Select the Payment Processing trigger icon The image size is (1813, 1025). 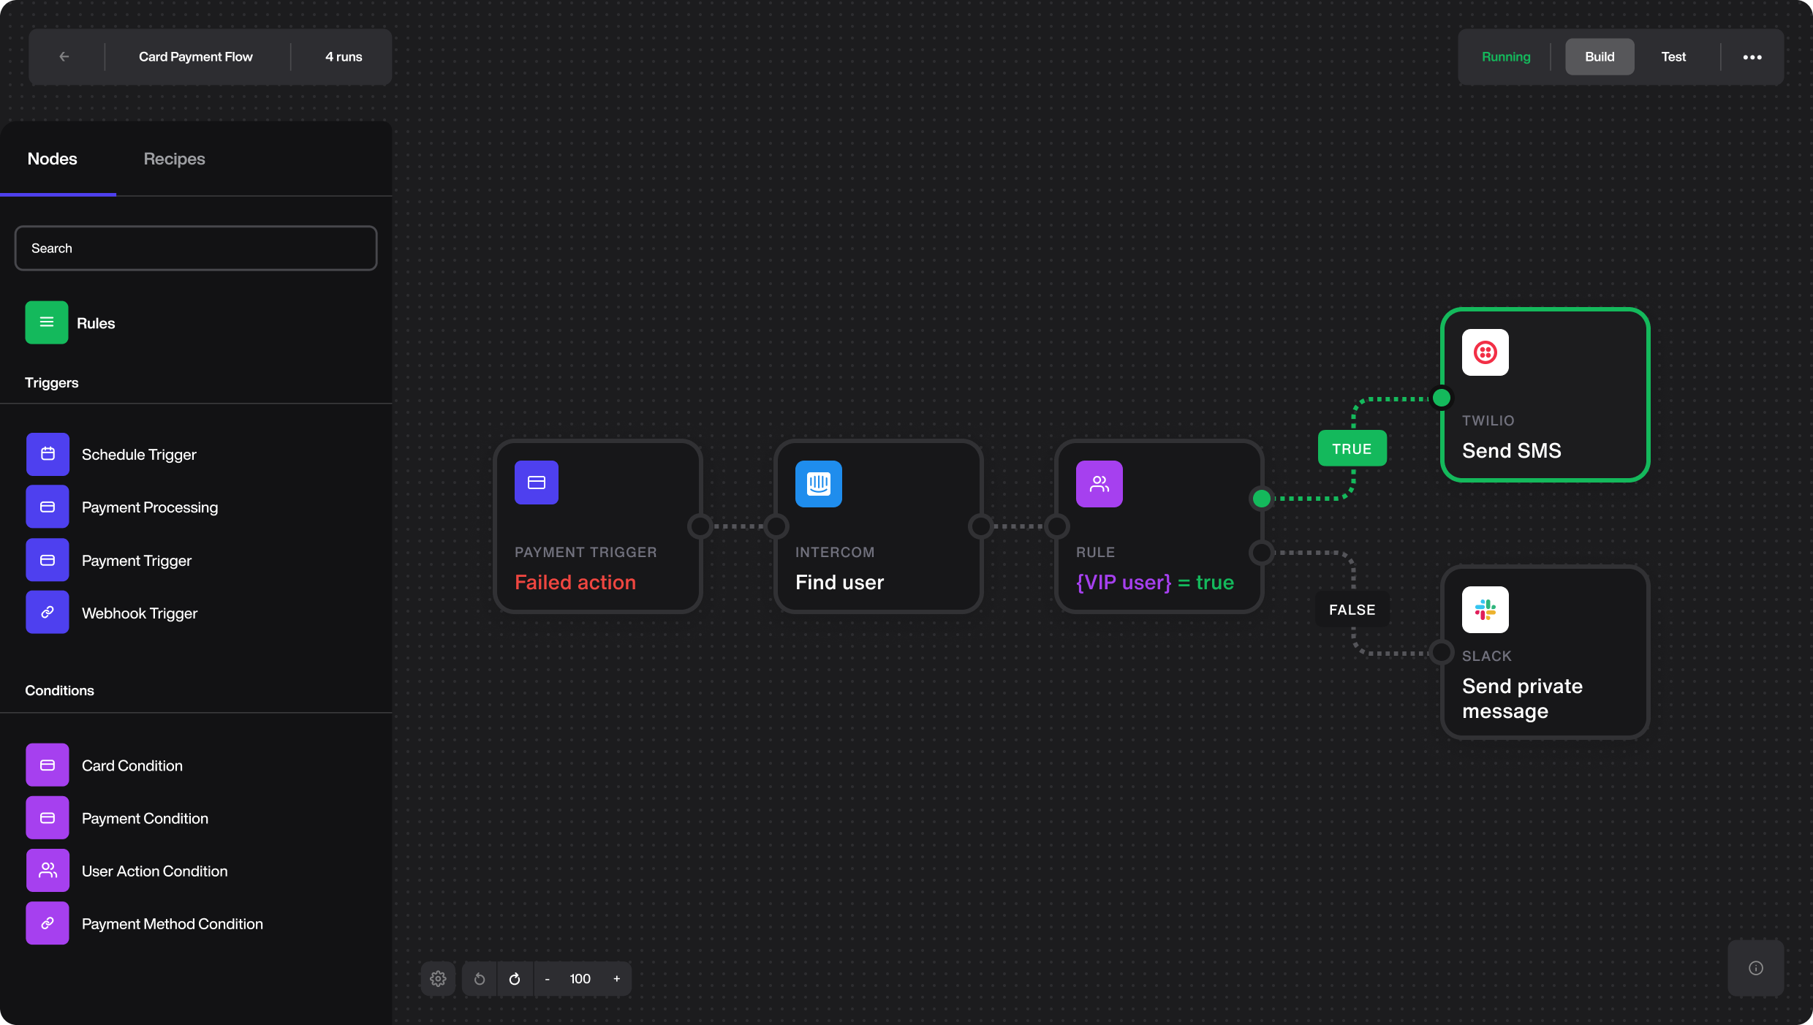tap(47, 507)
